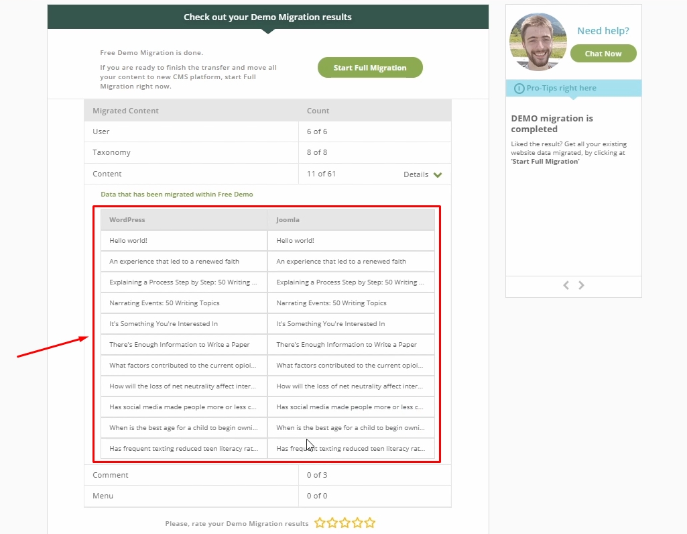
Task: Click 'It's Something You're Interested In' Joomla entry
Action: [330, 324]
